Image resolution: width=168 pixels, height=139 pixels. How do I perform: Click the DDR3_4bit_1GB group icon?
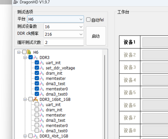(x=35, y=136)
